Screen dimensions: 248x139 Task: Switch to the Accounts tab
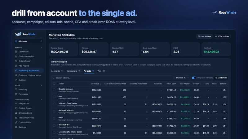pos(57,71)
